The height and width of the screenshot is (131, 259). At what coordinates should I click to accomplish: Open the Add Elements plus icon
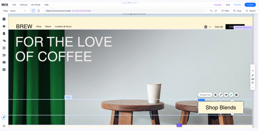coord(4,19)
